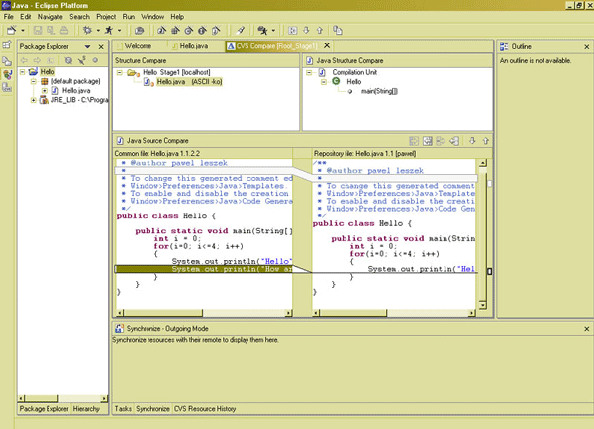Collapse the Hello class node in Java Structure Compare
594x429 pixels.
pos(324,82)
